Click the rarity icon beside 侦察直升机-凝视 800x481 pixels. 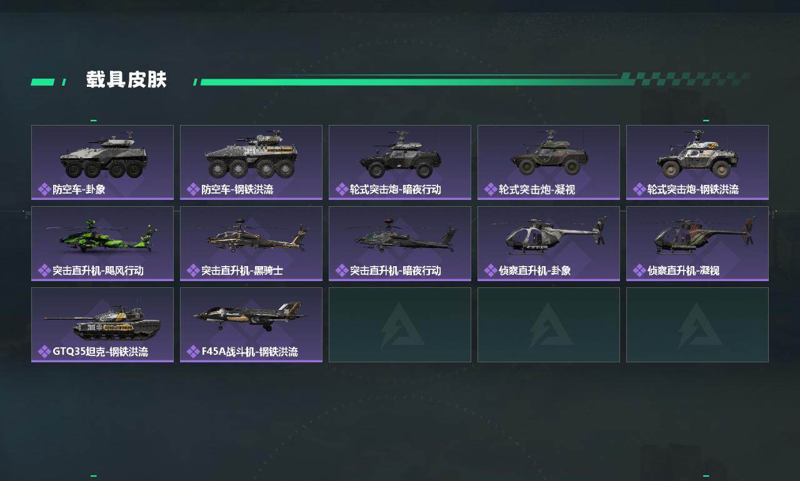click(x=639, y=270)
